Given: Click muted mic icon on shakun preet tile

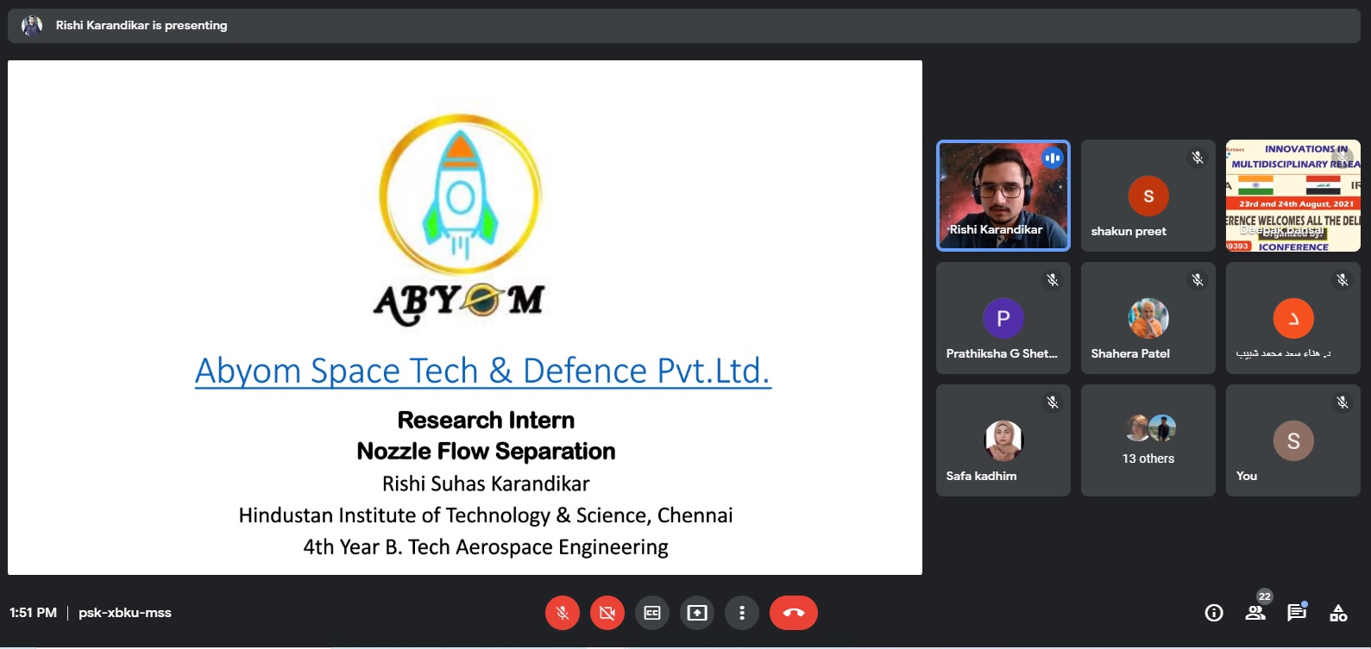Looking at the screenshot, I should (1198, 158).
